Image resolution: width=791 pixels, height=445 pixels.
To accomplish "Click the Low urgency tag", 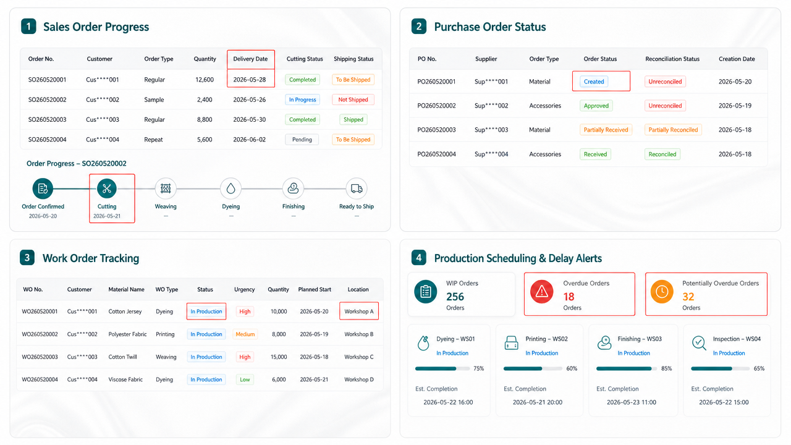I will pos(245,379).
